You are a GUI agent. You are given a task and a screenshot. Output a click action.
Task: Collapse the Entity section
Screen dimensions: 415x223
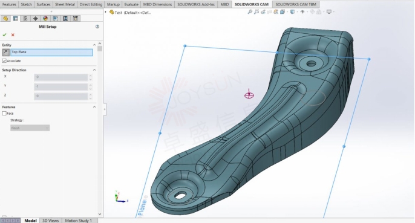94,45
